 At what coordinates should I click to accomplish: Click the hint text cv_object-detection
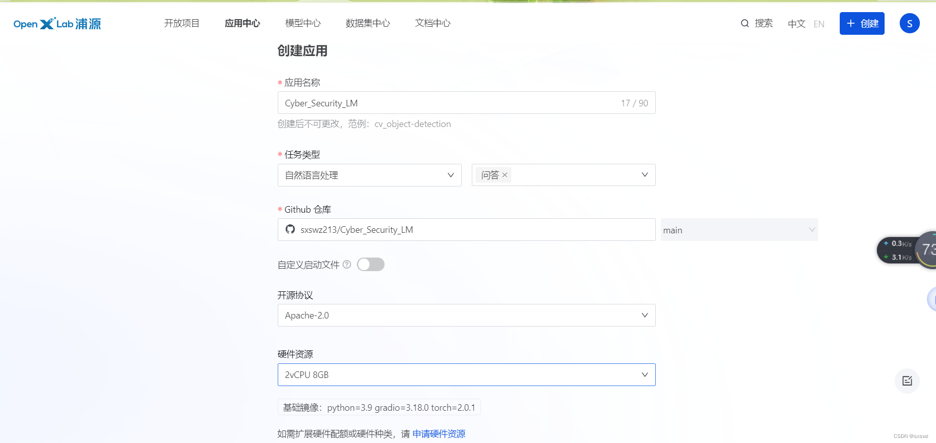pyautogui.click(x=412, y=124)
